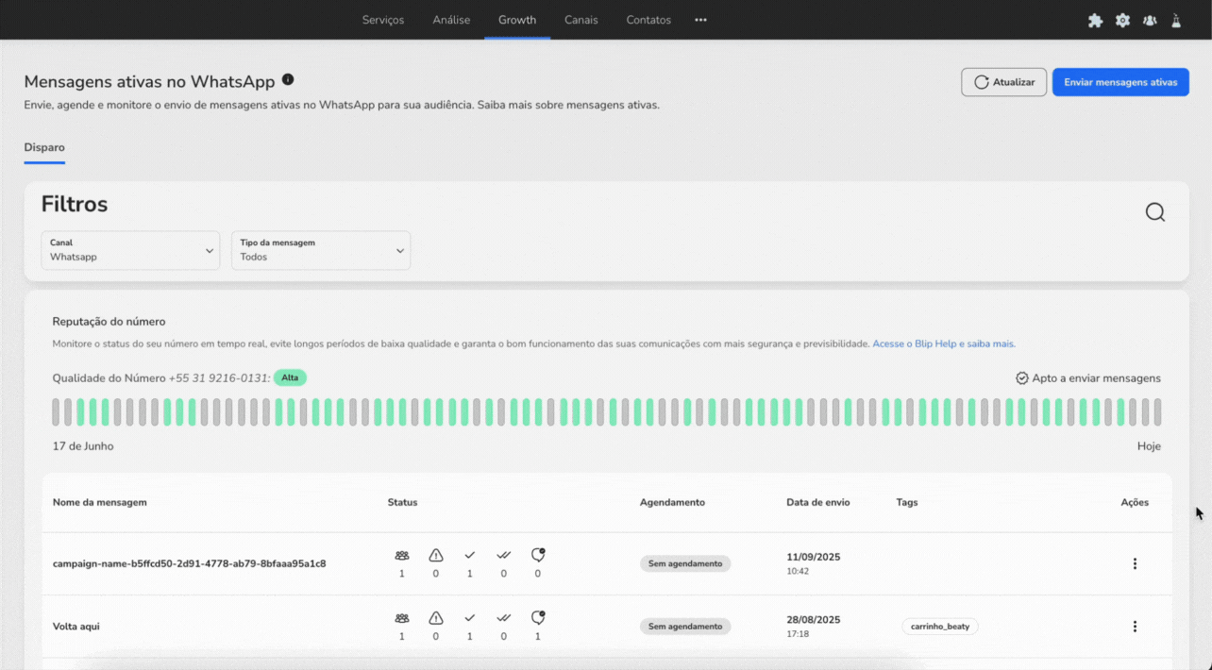The image size is (1212, 670).
Task: Open search with the magnifier icon
Action: coord(1154,212)
